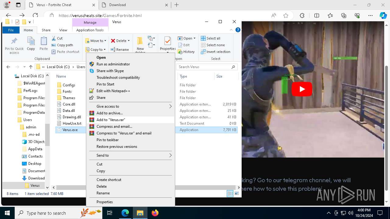390x219 pixels.
Task: Choose Pin to taskbar
Action: (x=108, y=140)
